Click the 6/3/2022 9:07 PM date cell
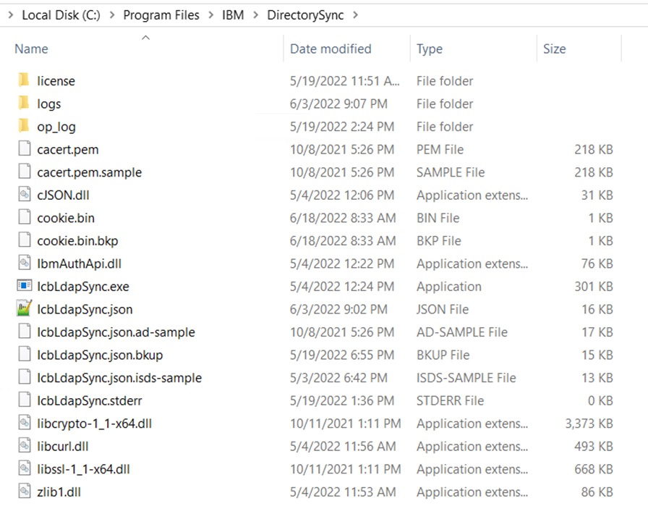The height and width of the screenshot is (514, 648). (338, 104)
